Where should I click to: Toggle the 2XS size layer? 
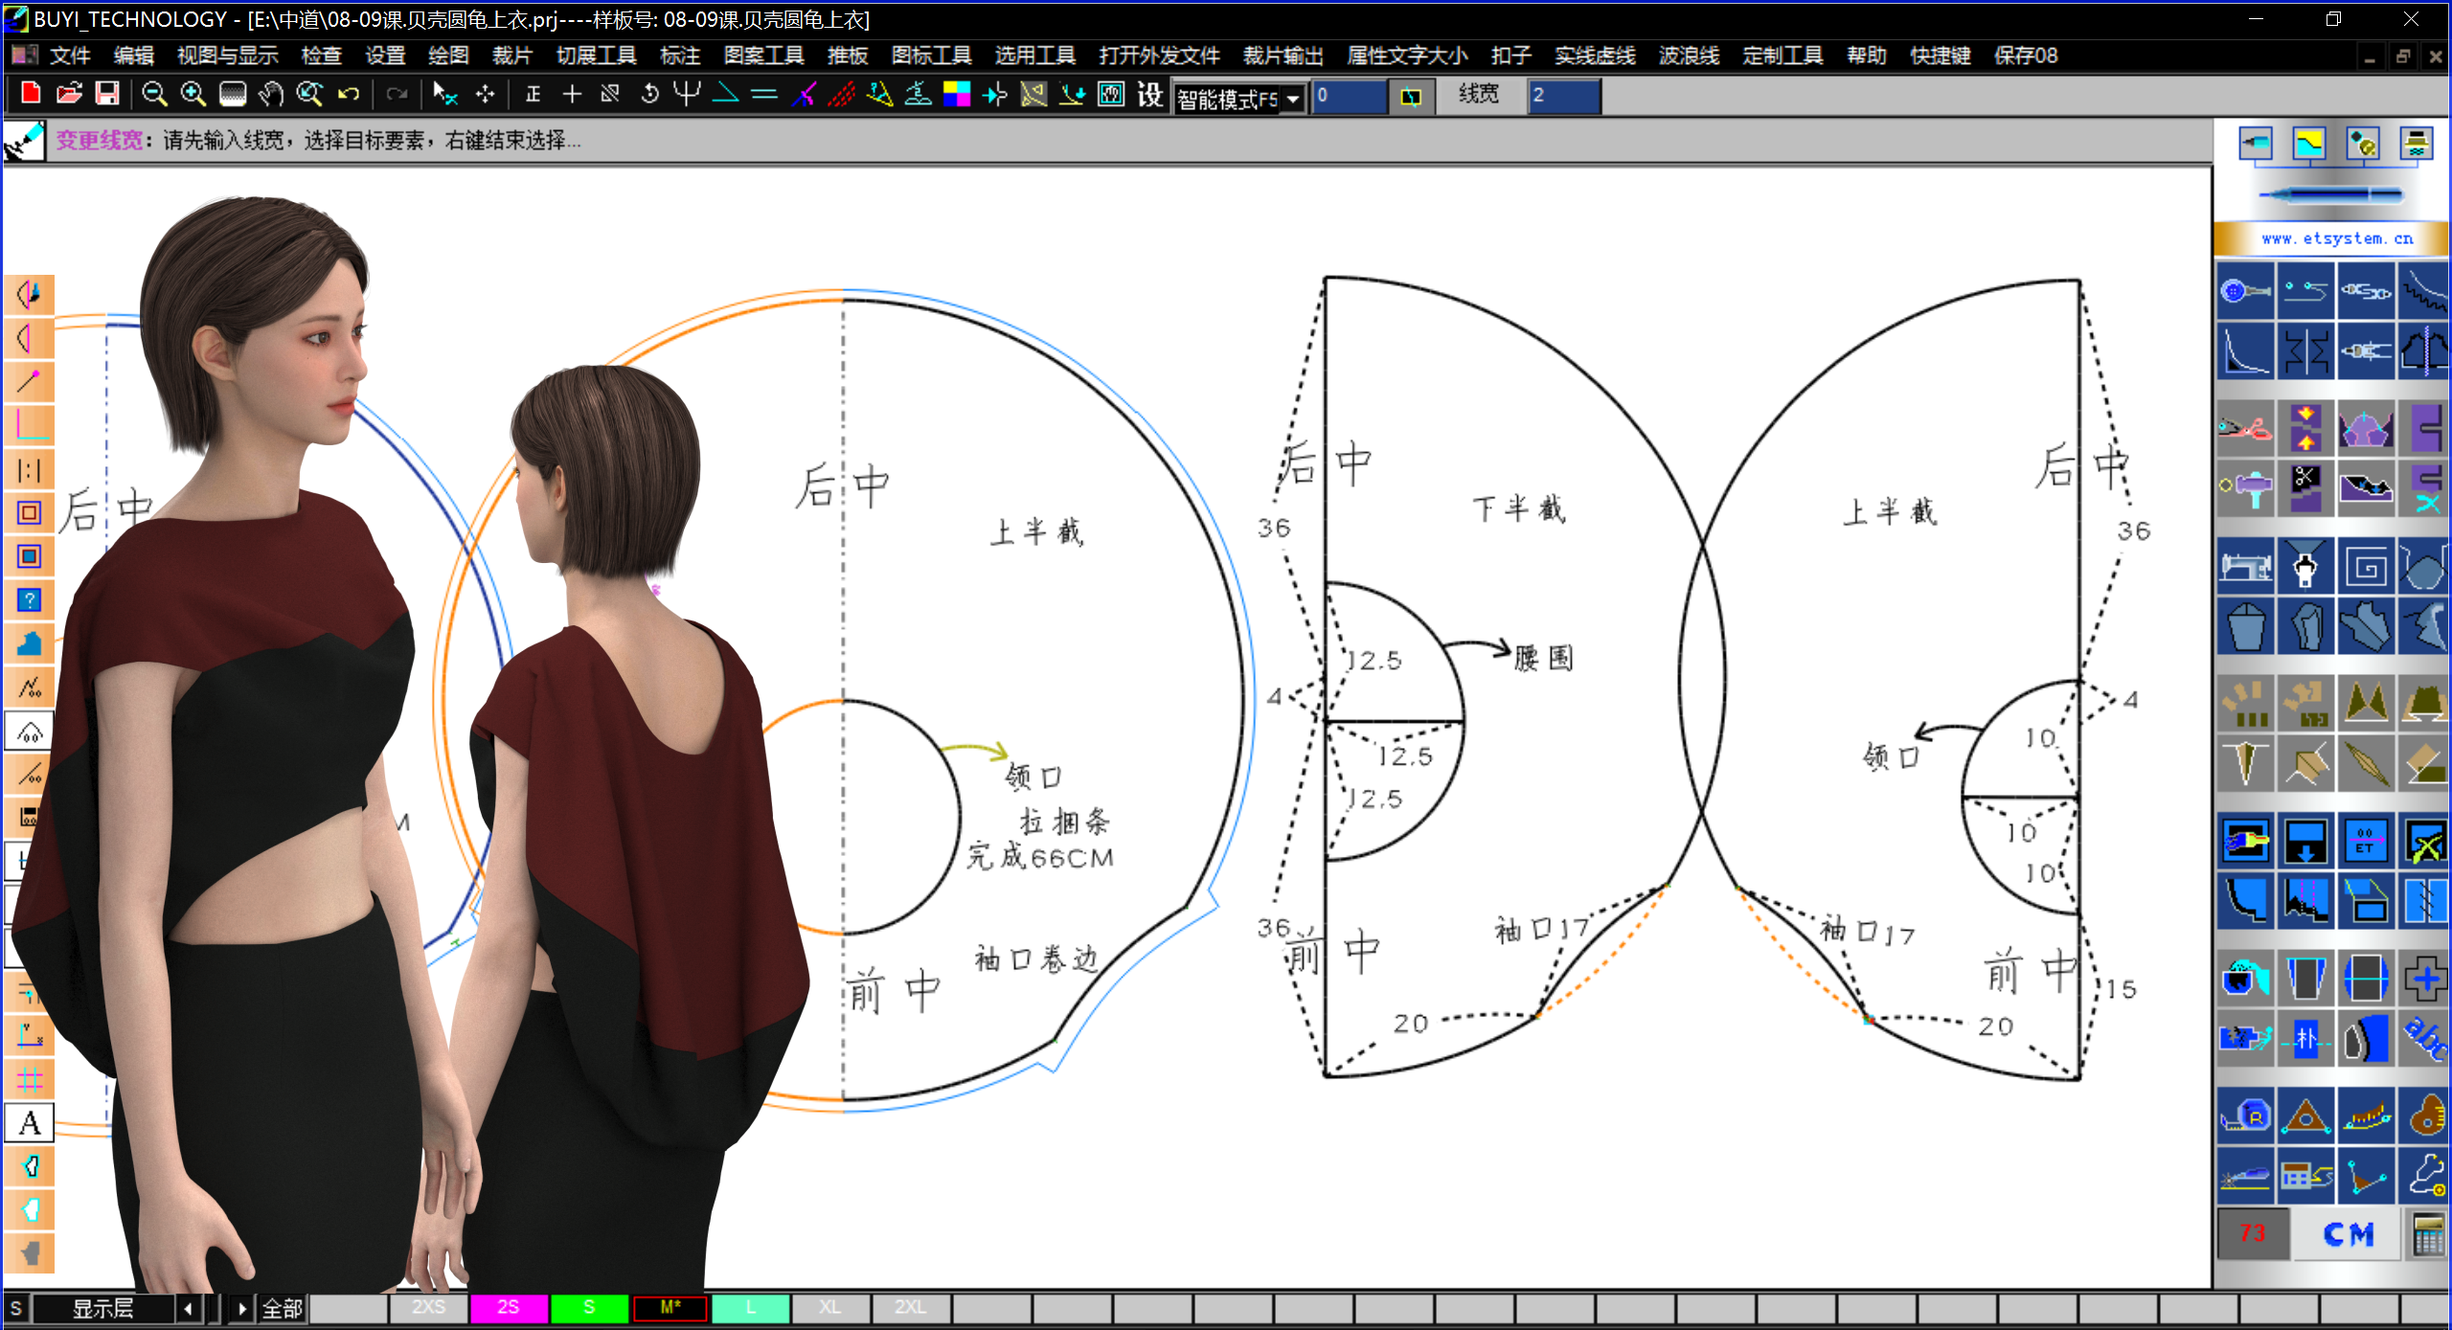429,1307
